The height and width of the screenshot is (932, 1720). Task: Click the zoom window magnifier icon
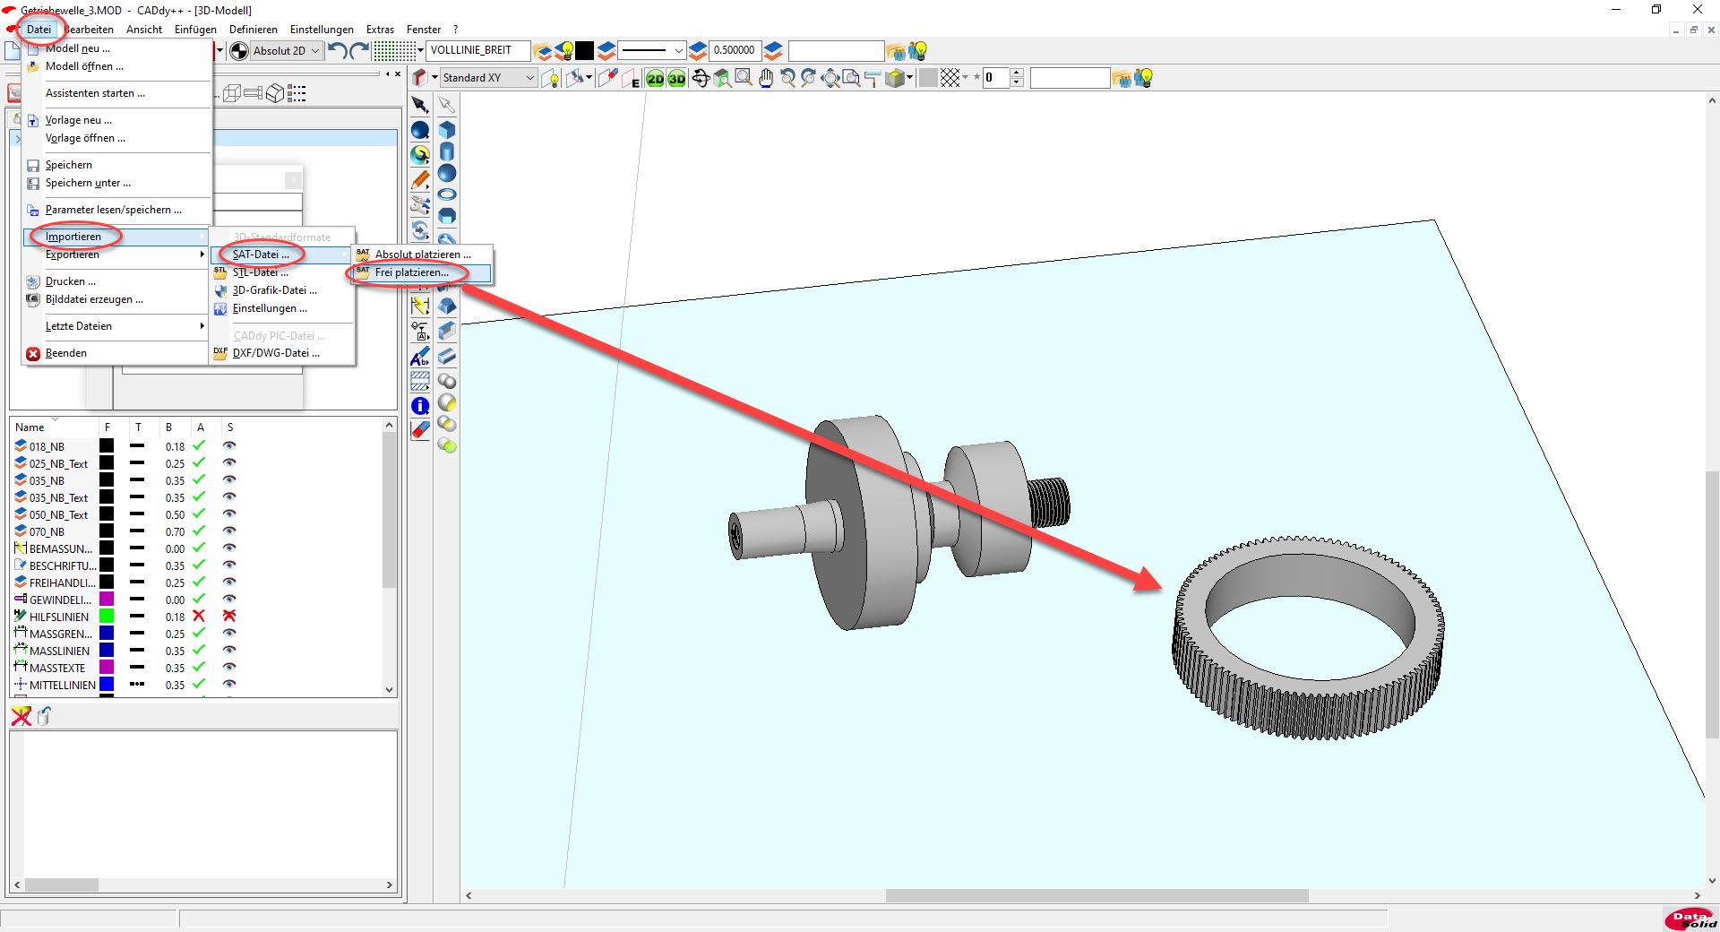[744, 78]
